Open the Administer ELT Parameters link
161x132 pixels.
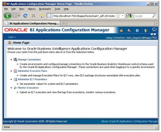pyautogui.click(x=33, y=79)
